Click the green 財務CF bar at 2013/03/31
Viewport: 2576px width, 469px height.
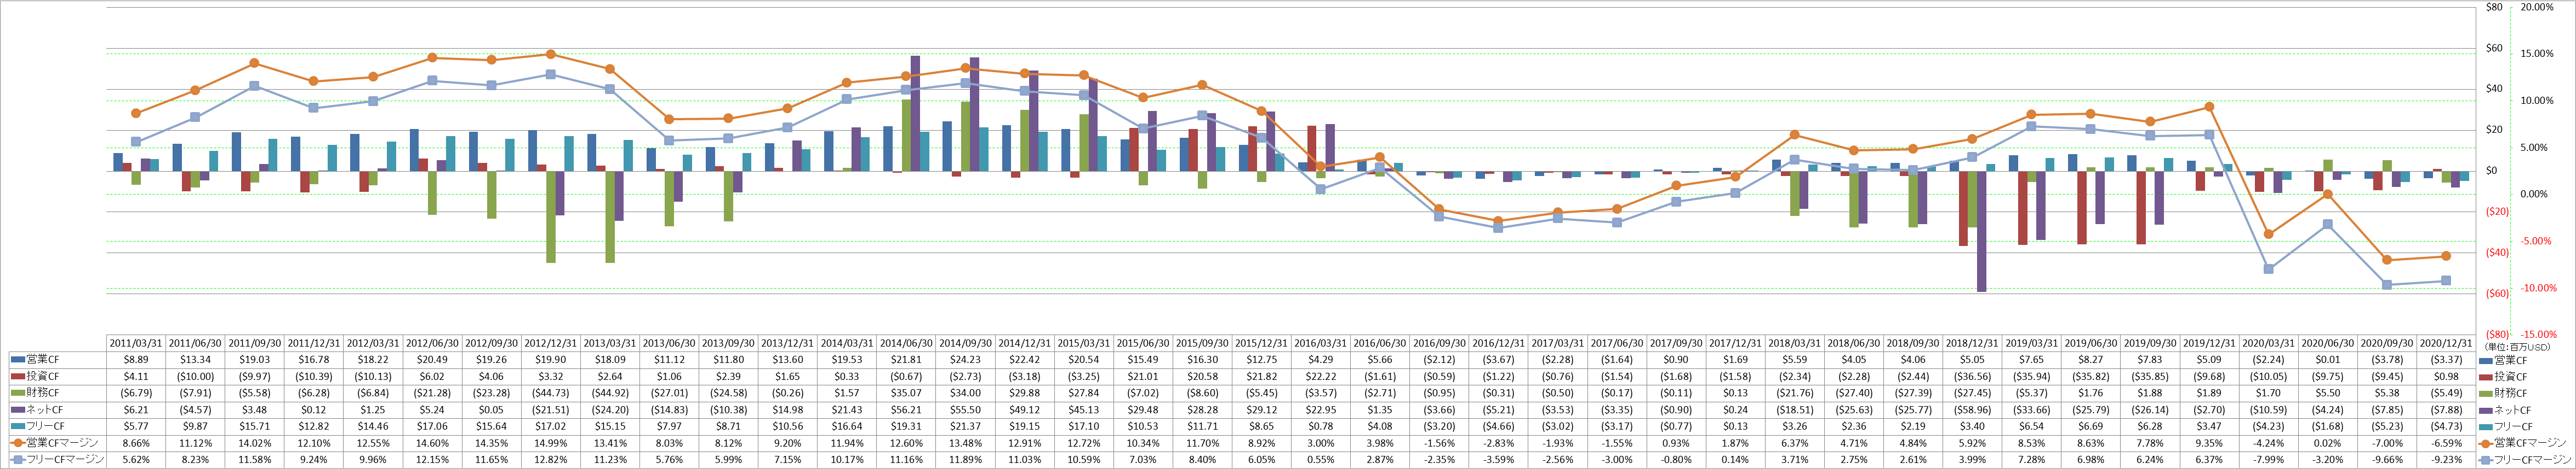(x=610, y=216)
